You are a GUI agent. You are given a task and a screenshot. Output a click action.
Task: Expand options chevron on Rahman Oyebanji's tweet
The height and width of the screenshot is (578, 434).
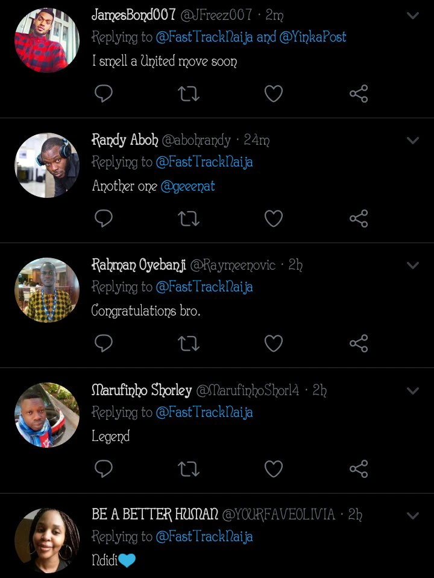coord(413,265)
